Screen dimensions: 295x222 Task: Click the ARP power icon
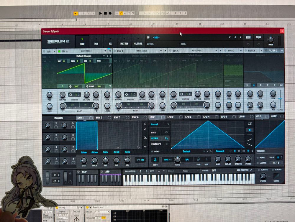click(102, 172)
